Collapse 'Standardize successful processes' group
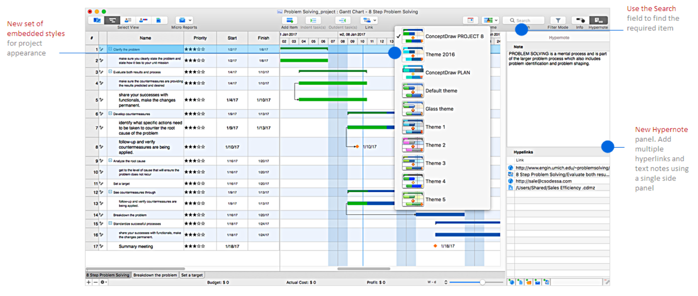Screen dimensions: 698x296 (x=110, y=223)
